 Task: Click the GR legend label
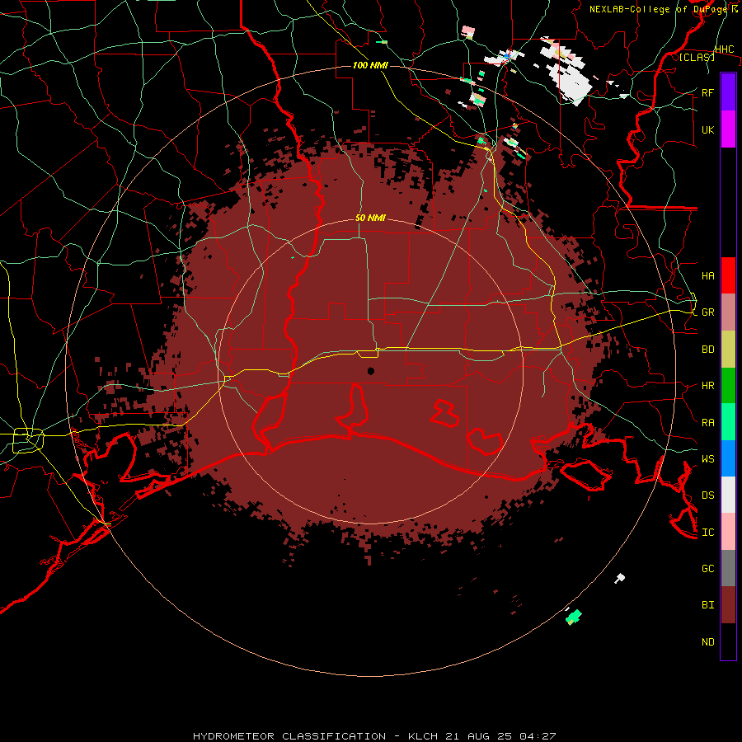[707, 312]
